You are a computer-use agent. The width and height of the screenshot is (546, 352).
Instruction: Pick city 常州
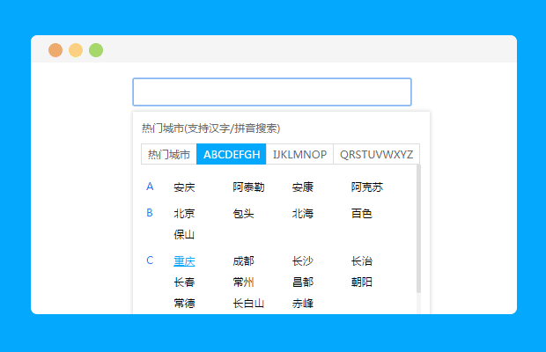243,282
